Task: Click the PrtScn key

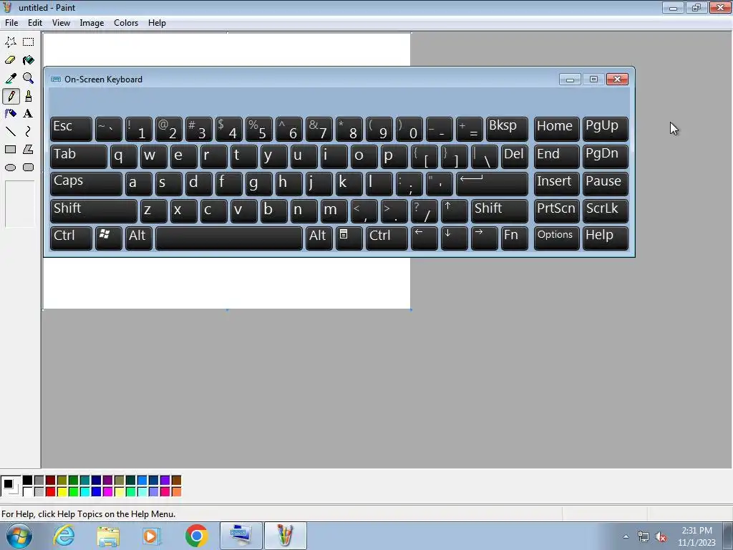Action: 556,211
